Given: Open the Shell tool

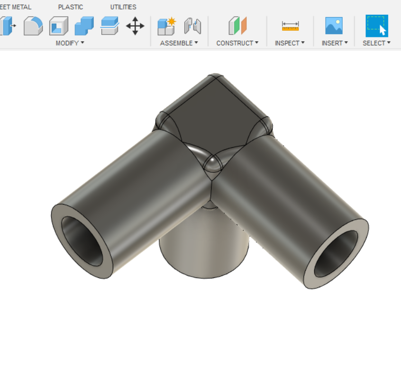Looking at the screenshot, I should tap(58, 27).
